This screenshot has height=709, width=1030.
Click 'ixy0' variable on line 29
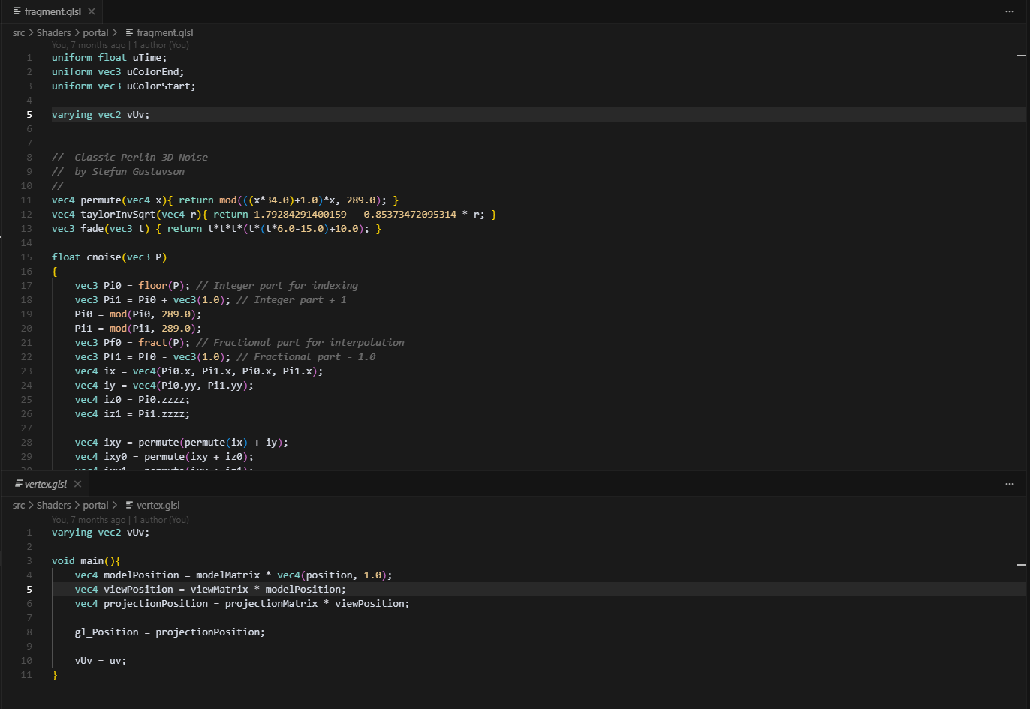pos(116,457)
